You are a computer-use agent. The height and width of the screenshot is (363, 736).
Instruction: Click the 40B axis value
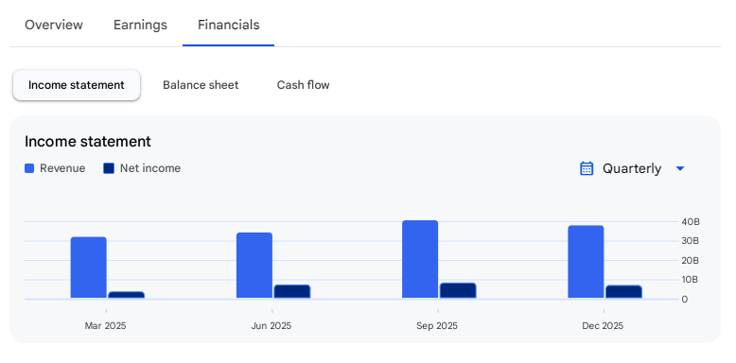coord(691,221)
